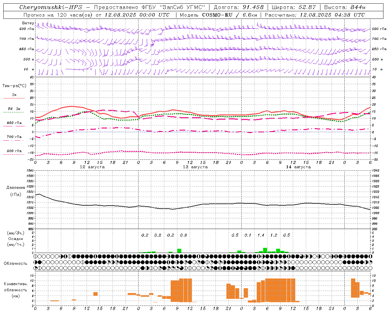This screenshot has height=311, width=388.
Task: Click the Ветер wind panel label
Action: 28,23
